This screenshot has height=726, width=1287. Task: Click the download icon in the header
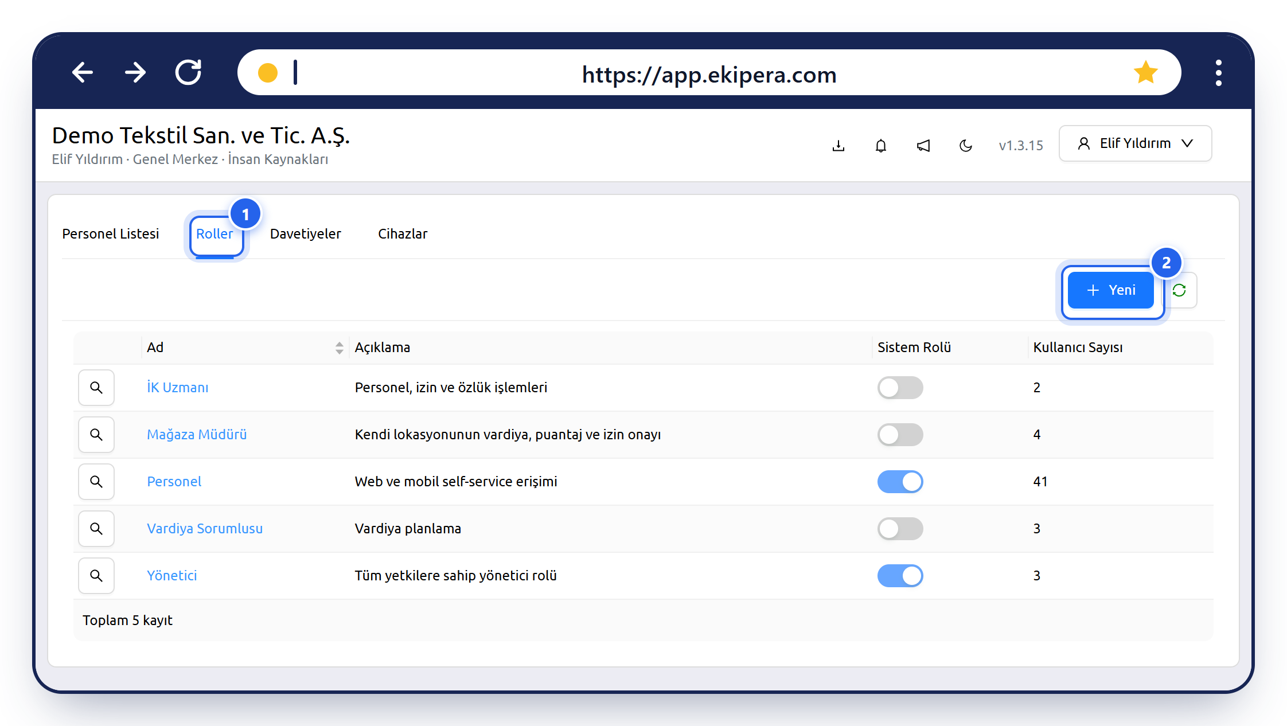pyautogui.click(x=838, y=146)
